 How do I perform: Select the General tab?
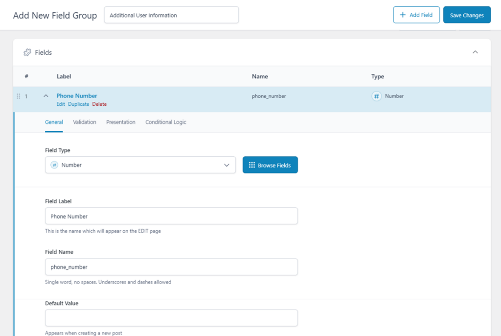click(x=54, y=122)
